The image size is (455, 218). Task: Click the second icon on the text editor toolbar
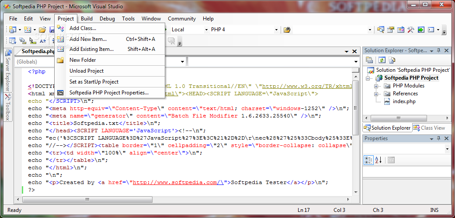(22, 41)
